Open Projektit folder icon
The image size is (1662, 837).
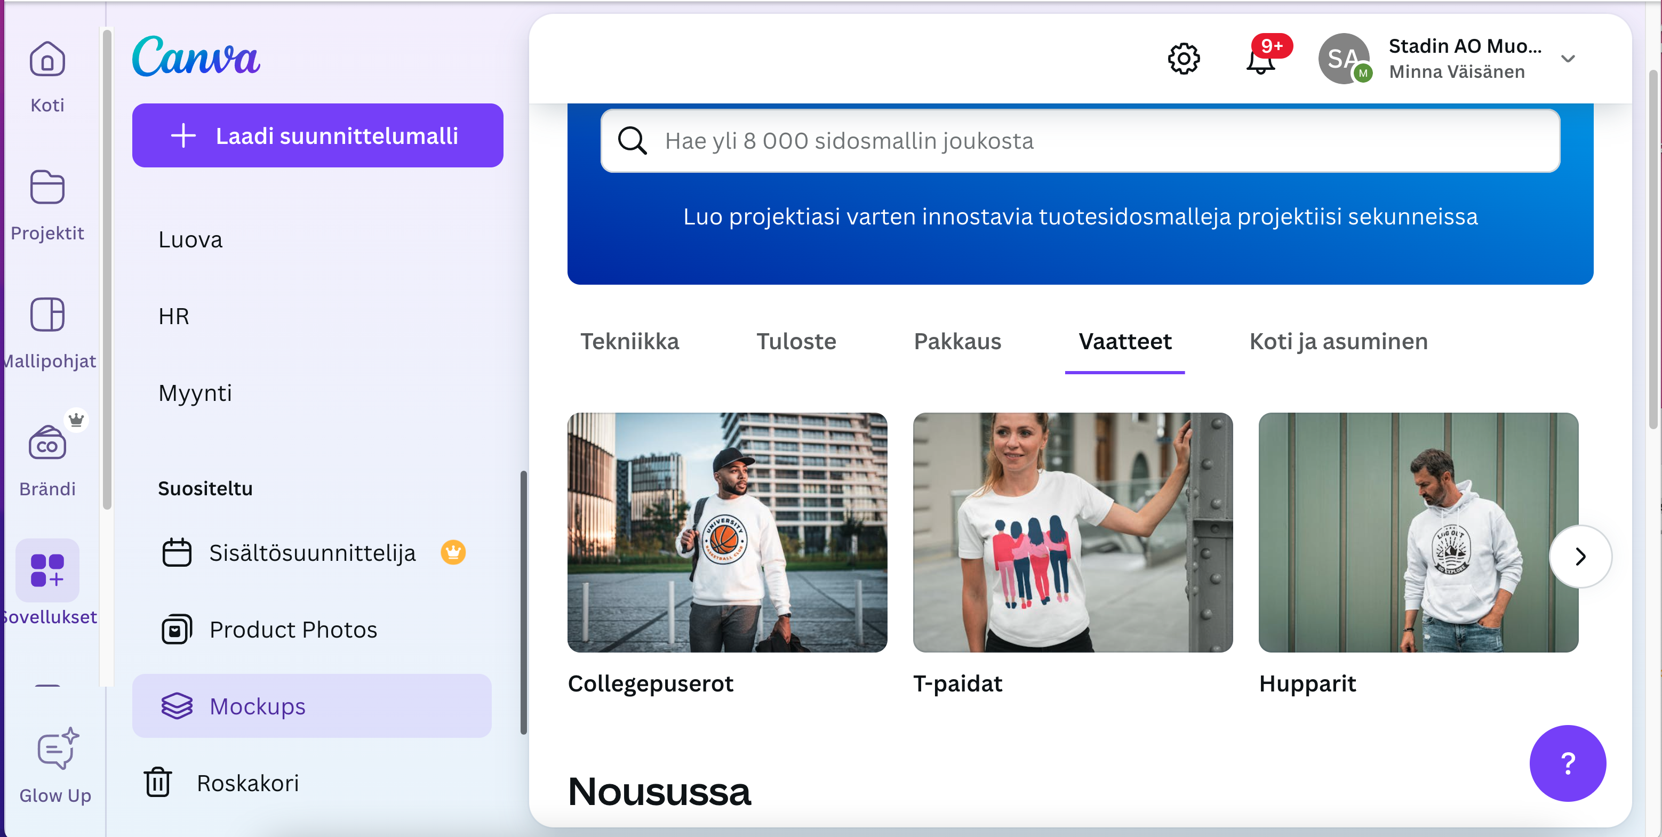click(x=47, y=188)
